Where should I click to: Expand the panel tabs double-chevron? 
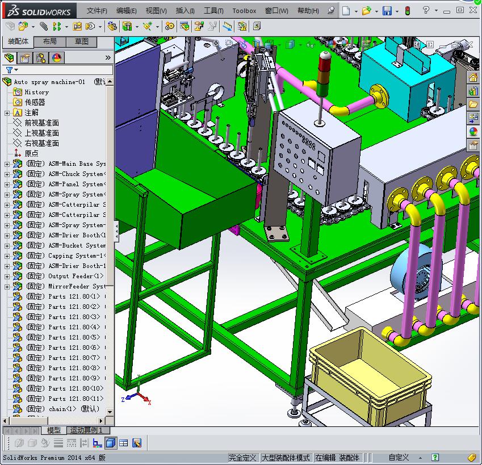[108, 58]
